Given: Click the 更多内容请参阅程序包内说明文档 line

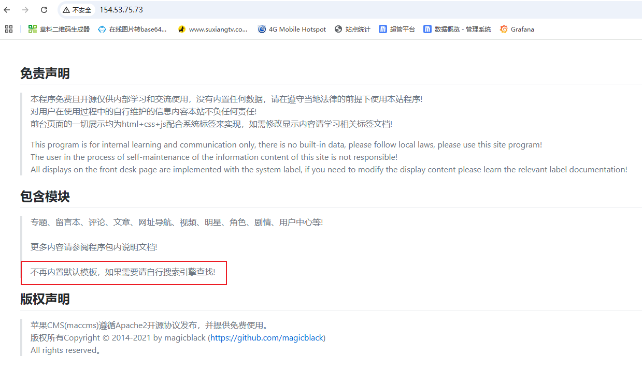Looking at the screenshot, I should (94, 247).
